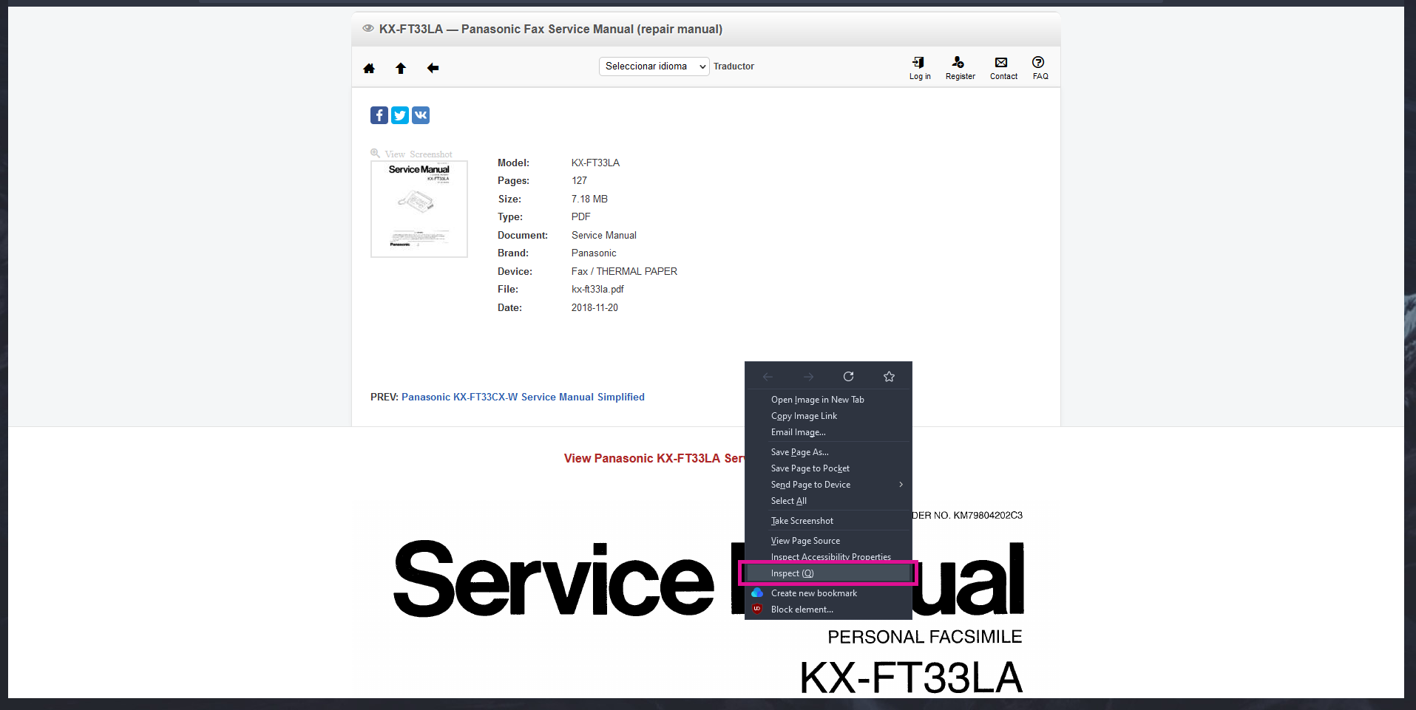Viewport: 1416px width, 710px height.
Task: Click the View Screenshot text link
Action: tap(419, 154)
